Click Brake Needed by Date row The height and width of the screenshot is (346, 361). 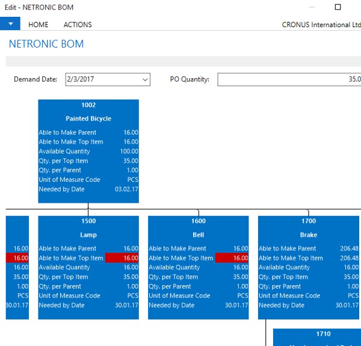pyautogui.click(x=309, y=306)
